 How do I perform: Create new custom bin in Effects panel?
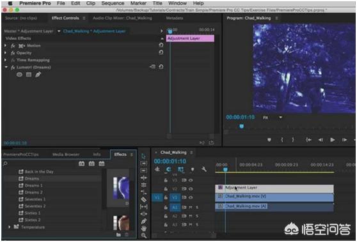[x=118, y=235]
